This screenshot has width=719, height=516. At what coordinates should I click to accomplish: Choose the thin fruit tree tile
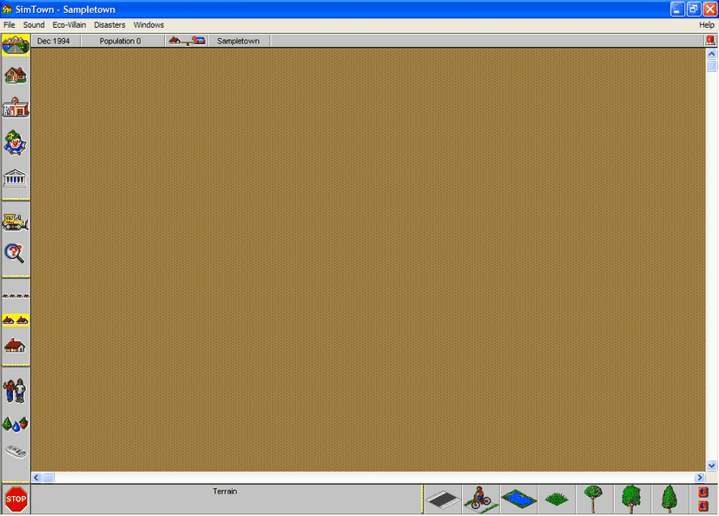pyautogui.click(x=593, y=499)
